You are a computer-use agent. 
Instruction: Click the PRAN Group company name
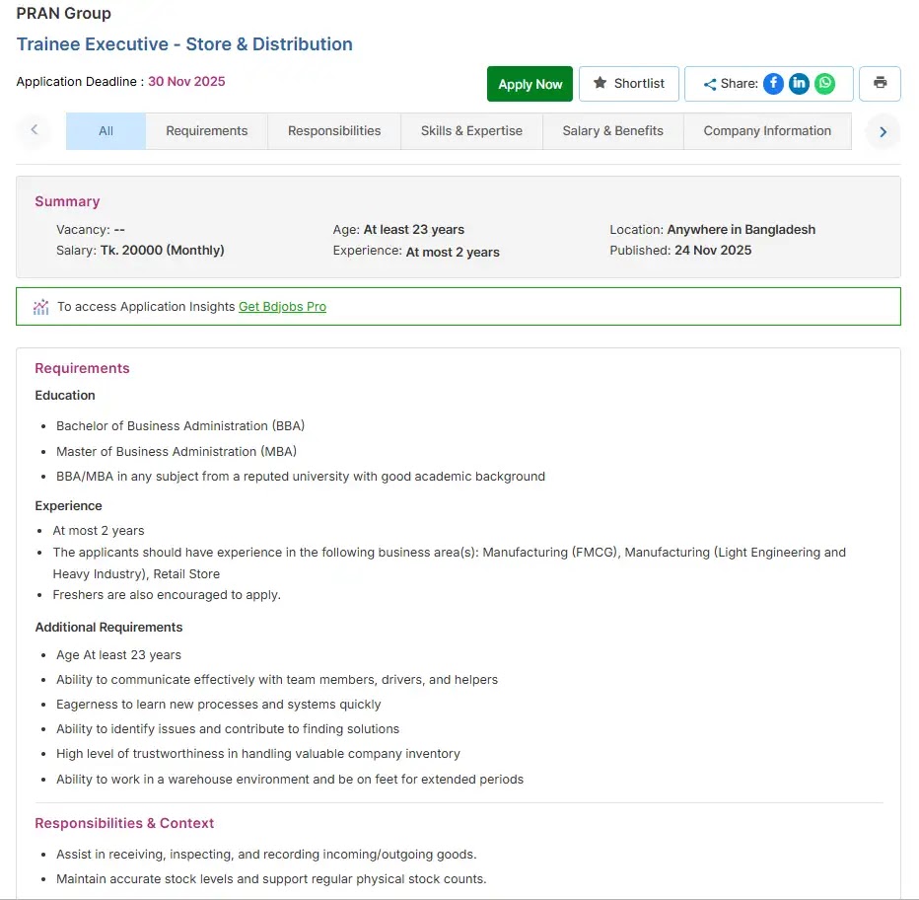(63, 14)
